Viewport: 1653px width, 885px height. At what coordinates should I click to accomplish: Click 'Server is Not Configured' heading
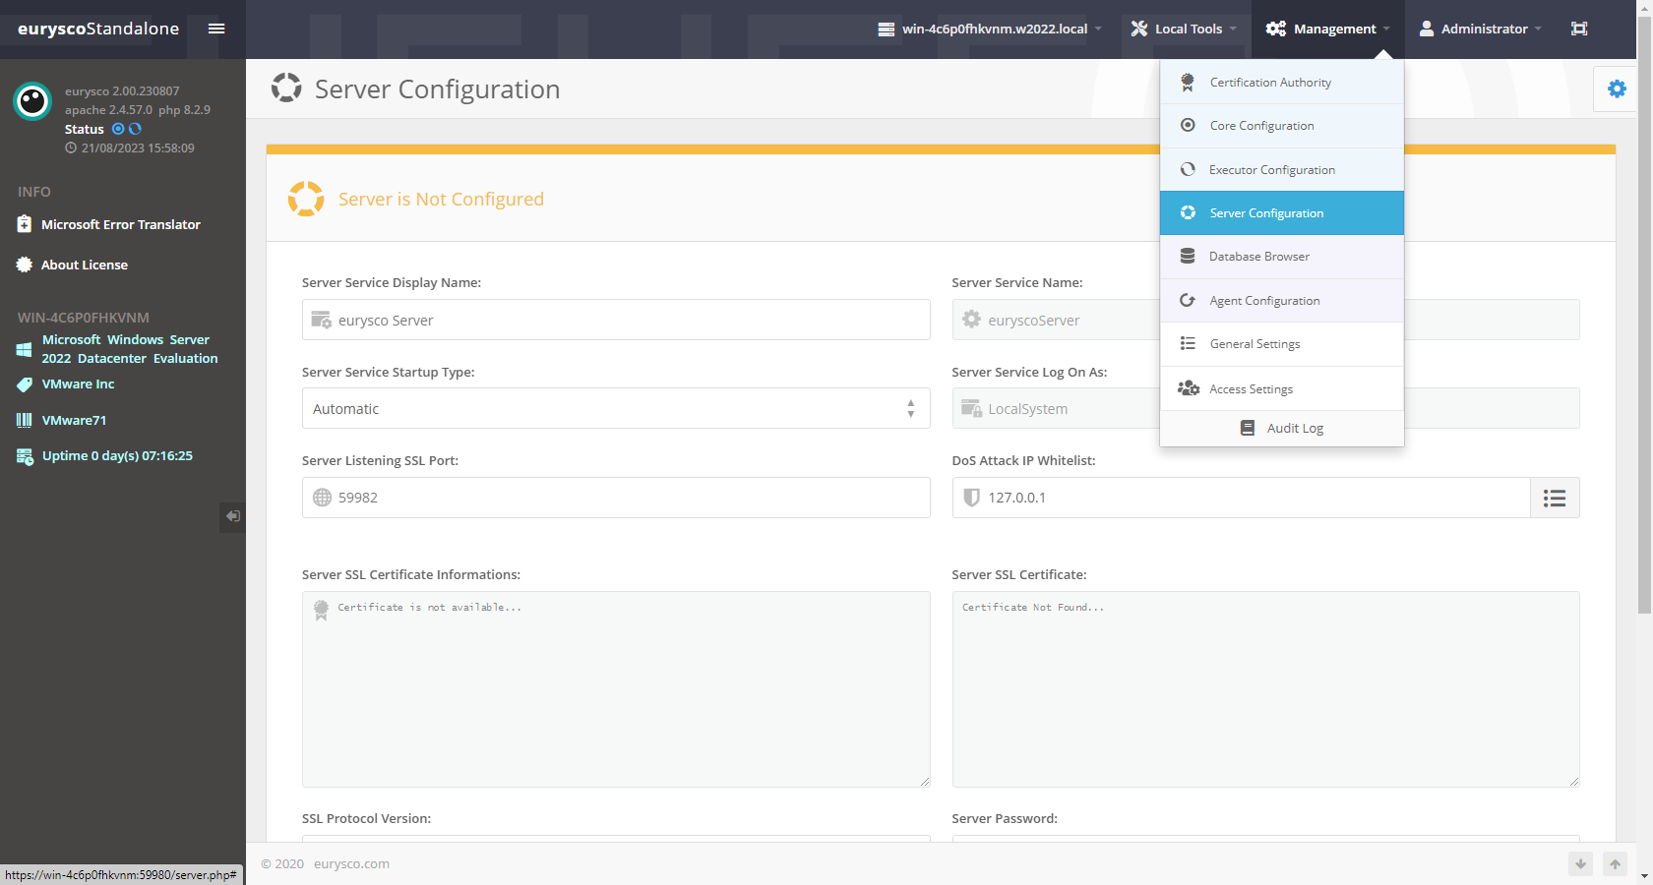click(441, 199)
